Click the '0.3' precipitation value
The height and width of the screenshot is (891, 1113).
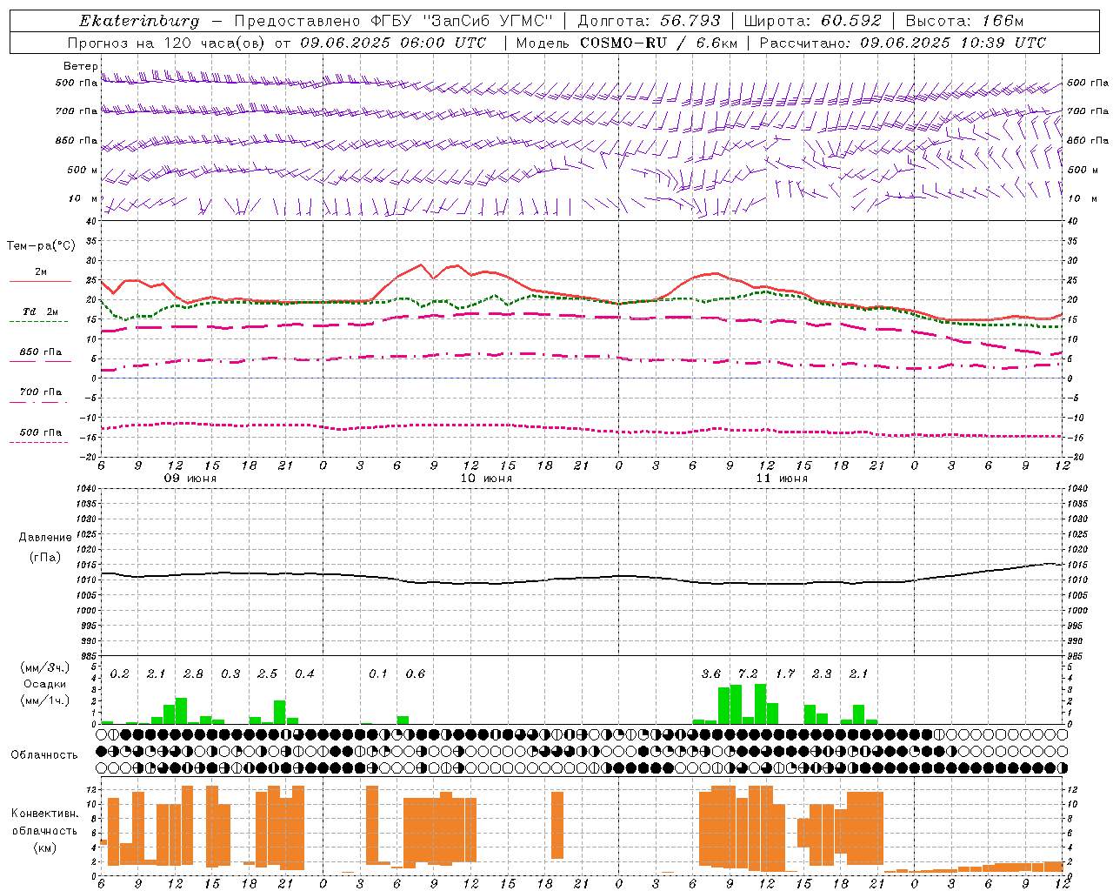pyautogui.click(x=230, y=674)
